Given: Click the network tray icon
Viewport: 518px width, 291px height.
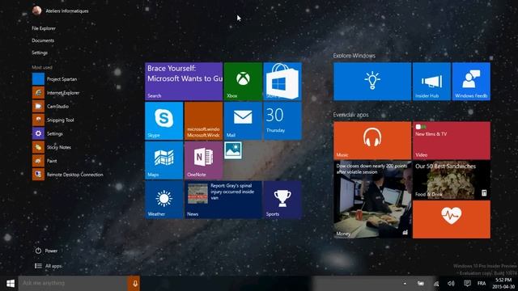Looking at the screenshot, I should (436, 284).
